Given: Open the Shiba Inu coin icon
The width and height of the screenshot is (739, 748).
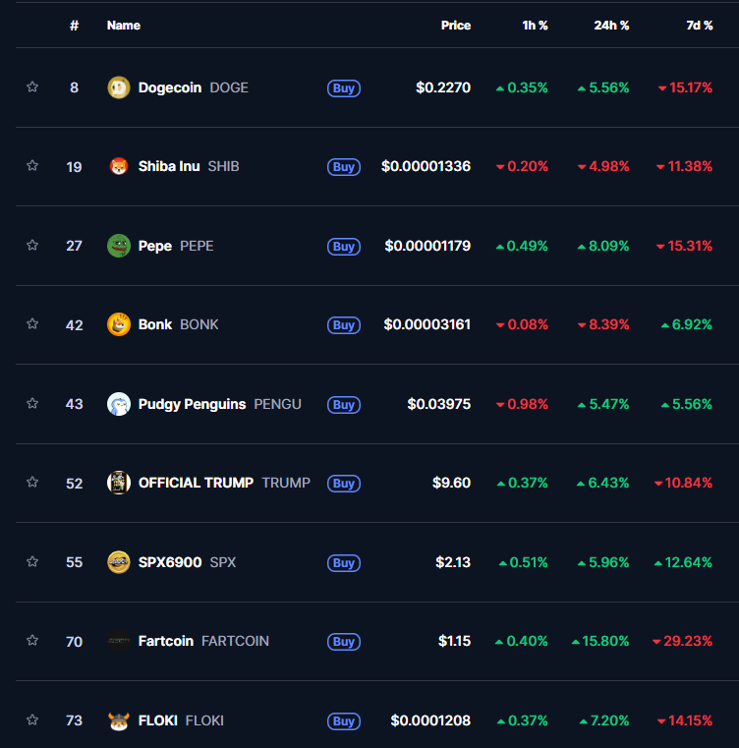Looking at the screenshot, I should [118, 166].
